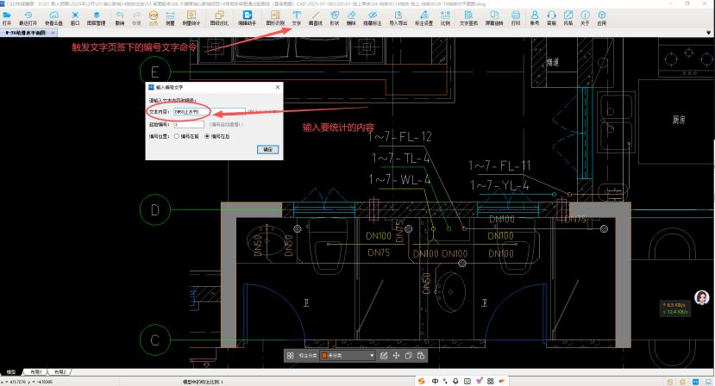Open the 图层管理 layer manager

[97, 18]
